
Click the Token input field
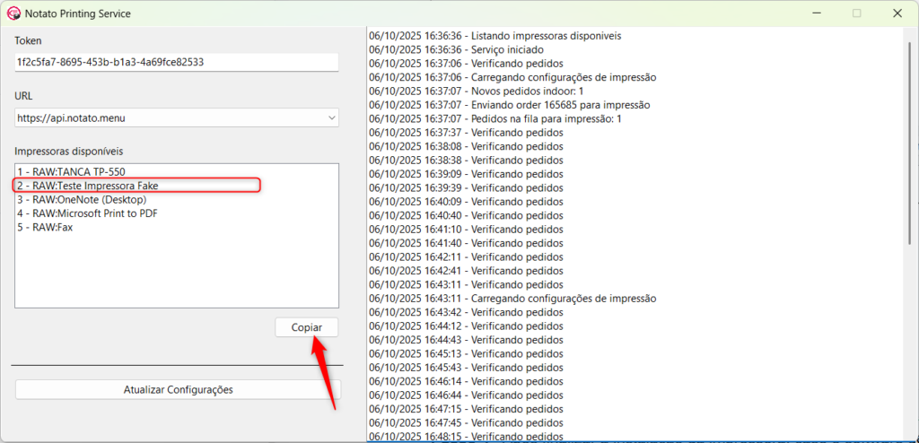(176, 63)
